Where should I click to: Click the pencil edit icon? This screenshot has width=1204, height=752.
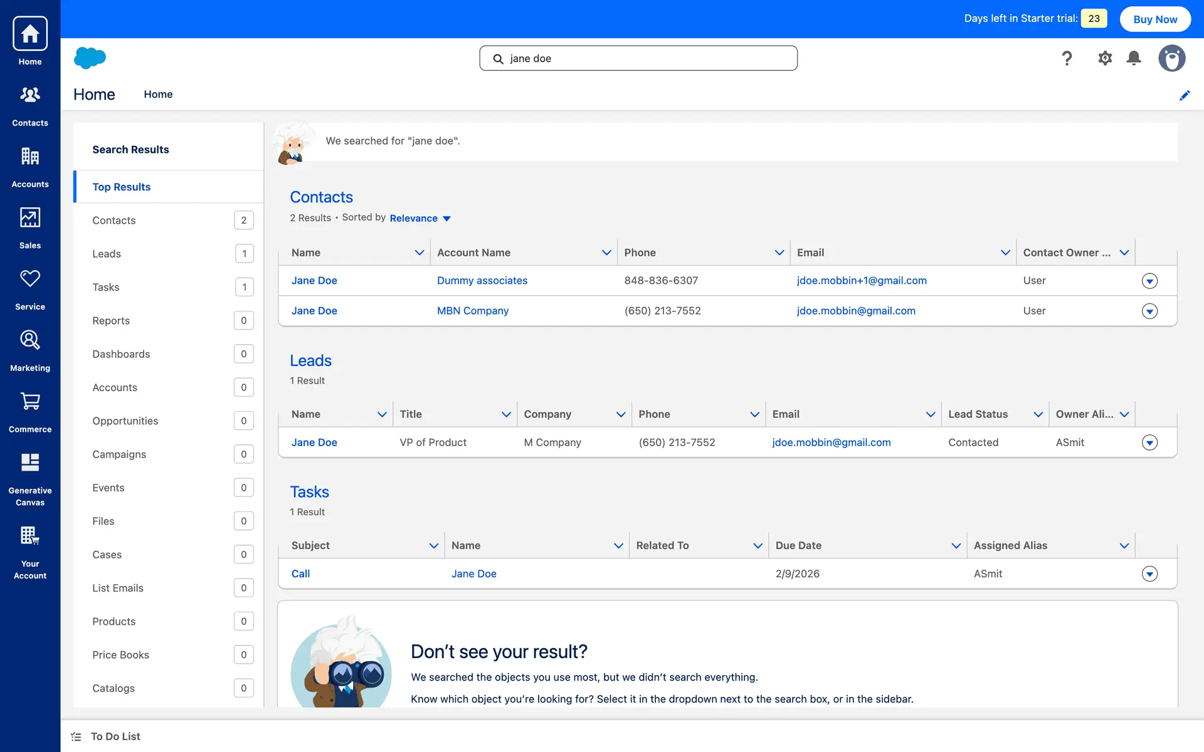click(x=1185, y=95)
